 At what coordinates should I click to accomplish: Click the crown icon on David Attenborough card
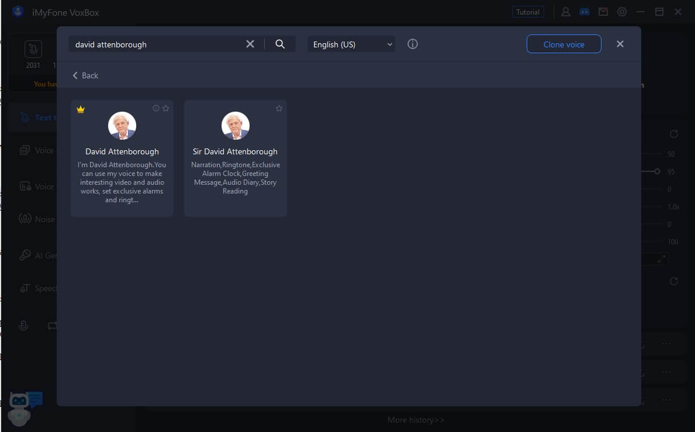tap(80, 109)
